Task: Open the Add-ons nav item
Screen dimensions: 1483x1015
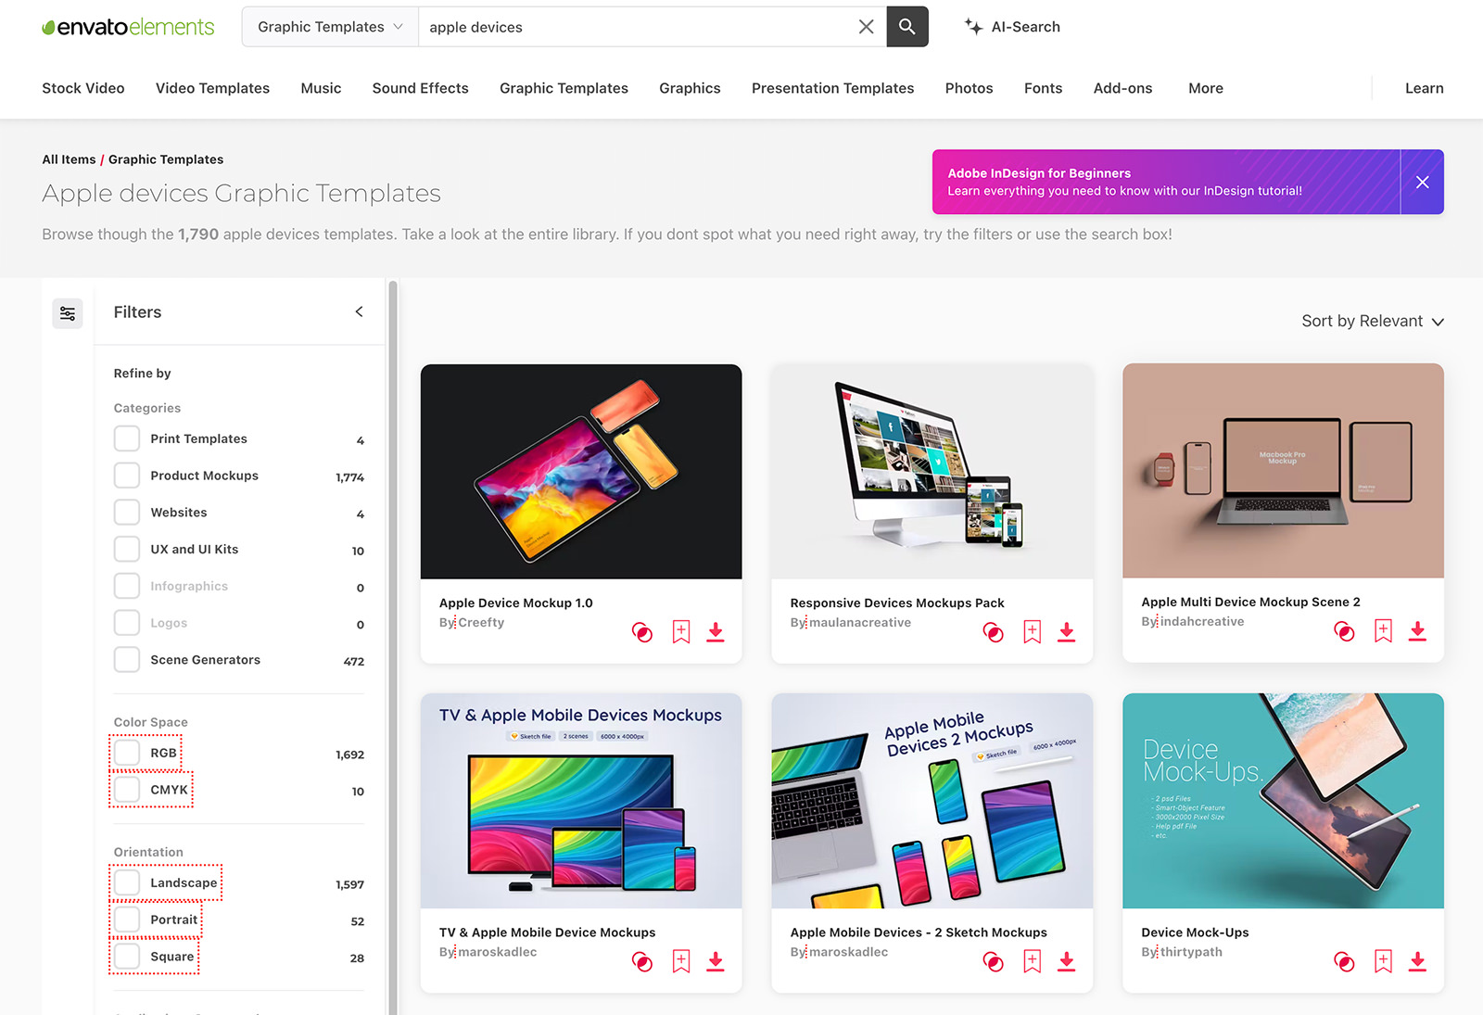Action: click(x=1122, y=88)
